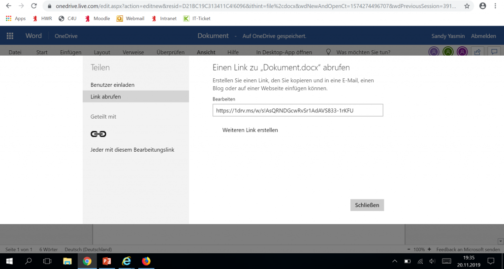Click the scroll down arrow at bottom right

coord(501,241)
